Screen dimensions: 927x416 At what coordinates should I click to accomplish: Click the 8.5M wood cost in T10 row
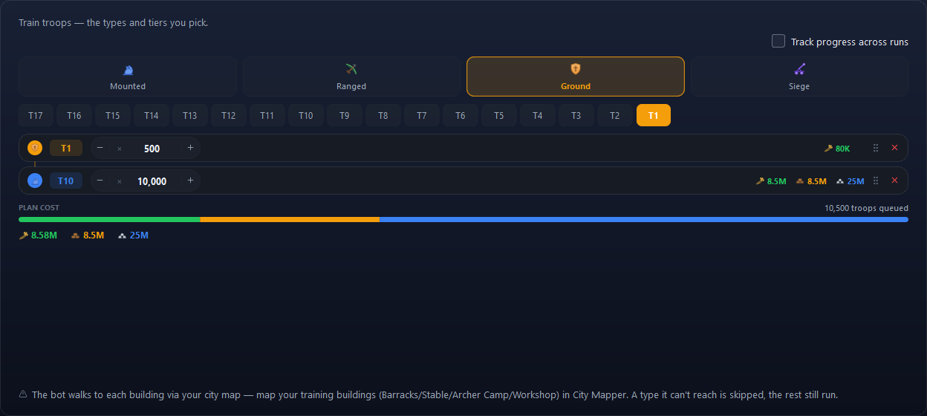(x=811, y=181)
